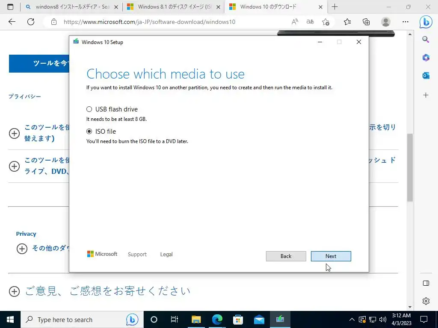Open the volume control in tray
Image resolution: width=438 pixels, height=328 pixels.
[383, 319]
